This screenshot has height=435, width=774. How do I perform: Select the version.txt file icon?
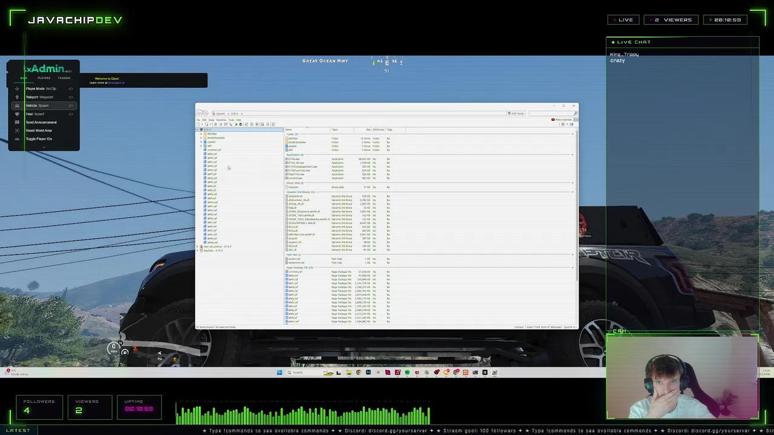click(x=287, y=259)
